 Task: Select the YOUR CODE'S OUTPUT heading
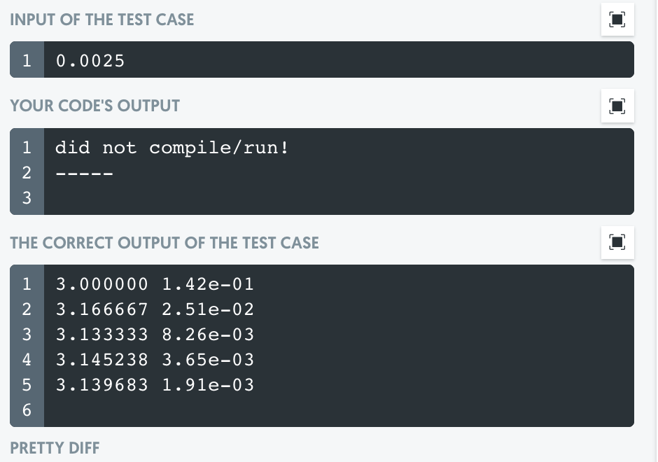click(94, 106)
